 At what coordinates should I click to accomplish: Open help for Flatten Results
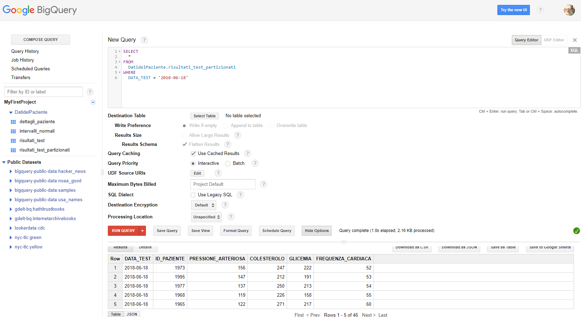228,144
